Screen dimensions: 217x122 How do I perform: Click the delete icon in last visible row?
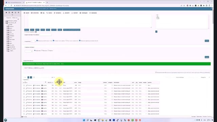(42, 114)
